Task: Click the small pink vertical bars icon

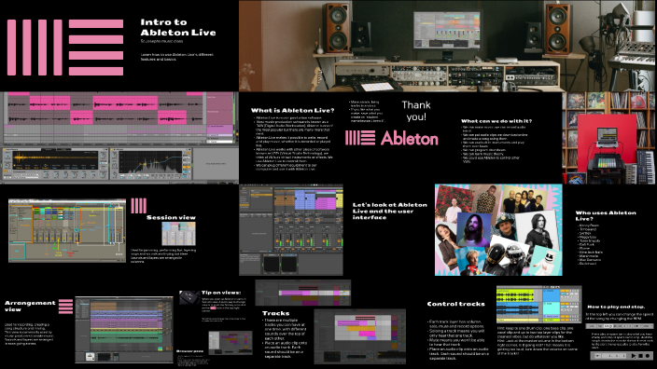Action: click(x=139, y=206)
